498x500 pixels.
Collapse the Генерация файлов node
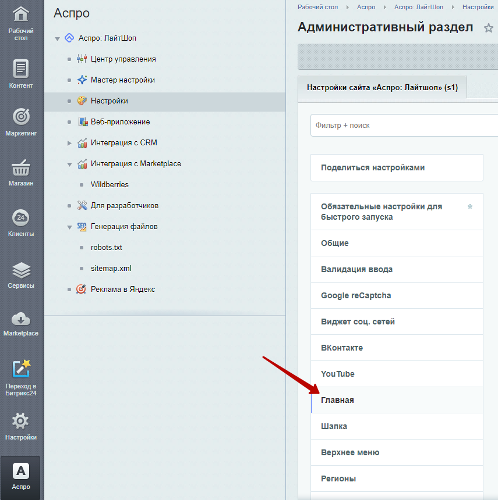69,227
